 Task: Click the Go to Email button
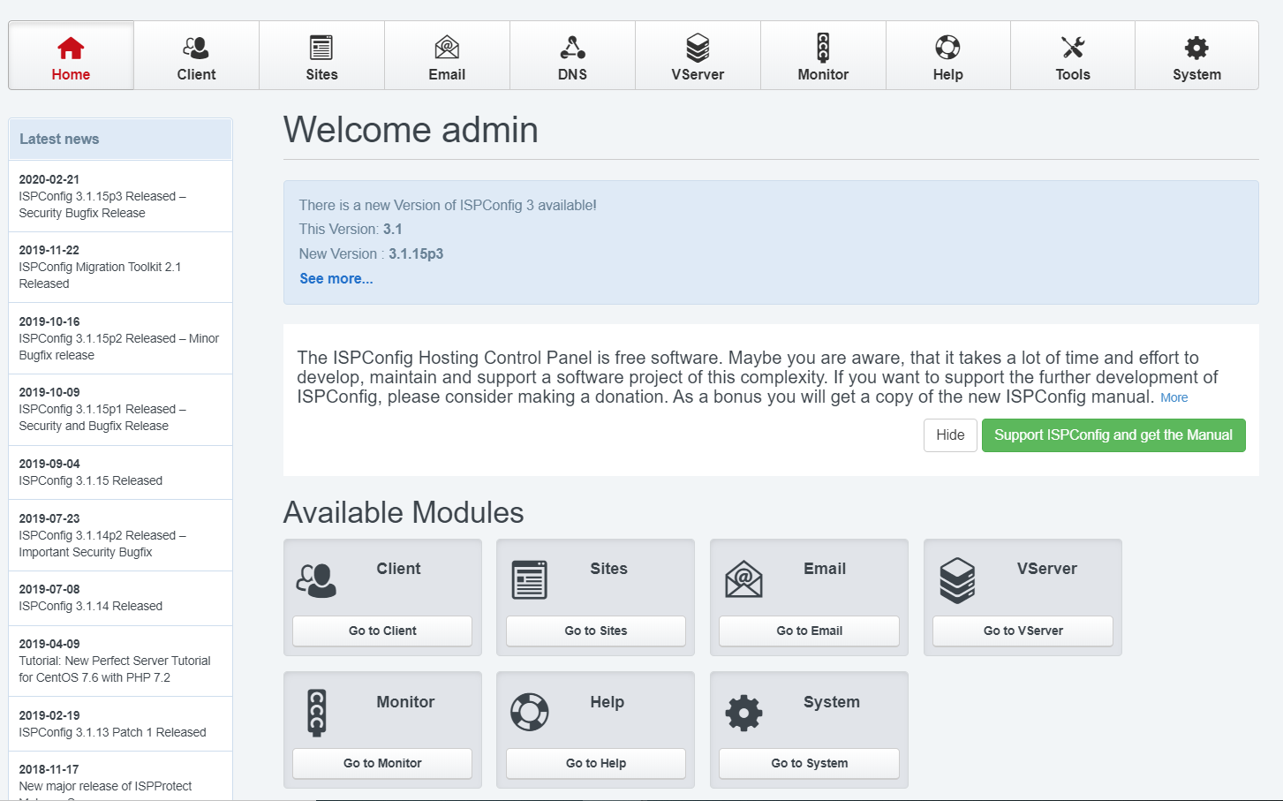click(809, 631)
